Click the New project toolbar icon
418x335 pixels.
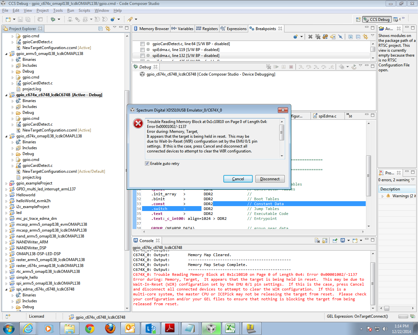[8, 19]
